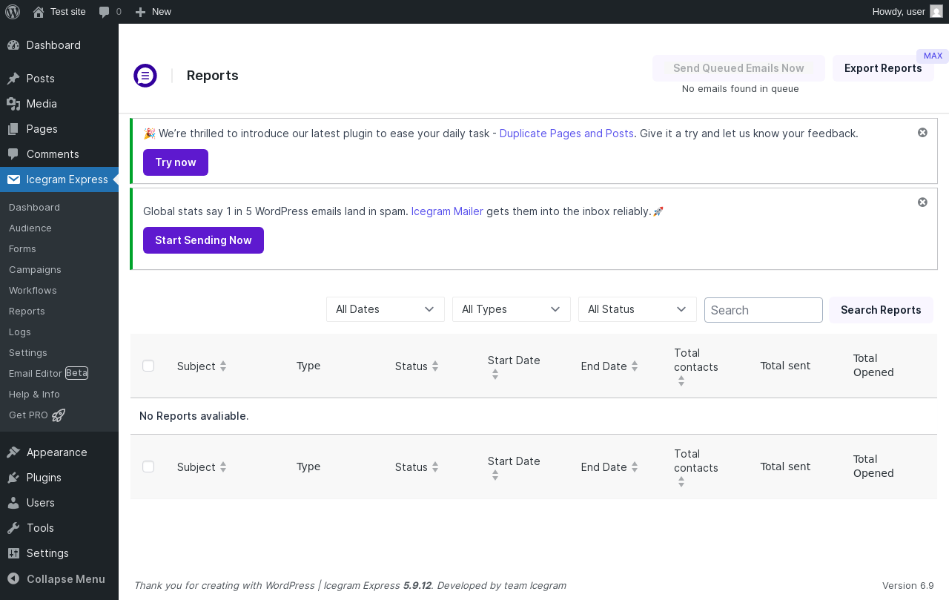The height and width of the screenshot is (600, 949).
Task: Tick the select-all checkbox in table footer
Action: point(148,467)
